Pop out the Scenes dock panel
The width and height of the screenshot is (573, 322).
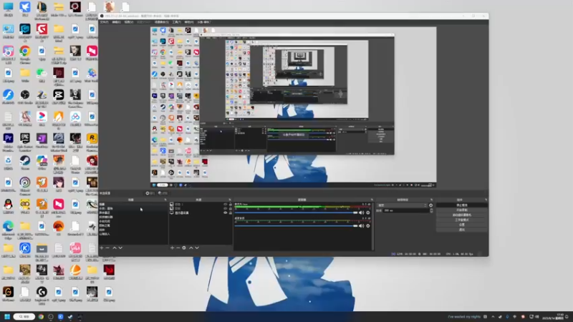point(165,200)
